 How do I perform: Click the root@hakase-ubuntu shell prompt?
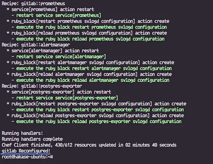tap(27, 157)
